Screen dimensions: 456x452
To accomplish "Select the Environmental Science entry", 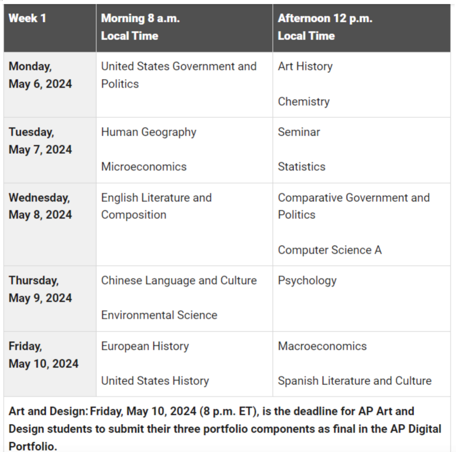I will tap(159, 315).
